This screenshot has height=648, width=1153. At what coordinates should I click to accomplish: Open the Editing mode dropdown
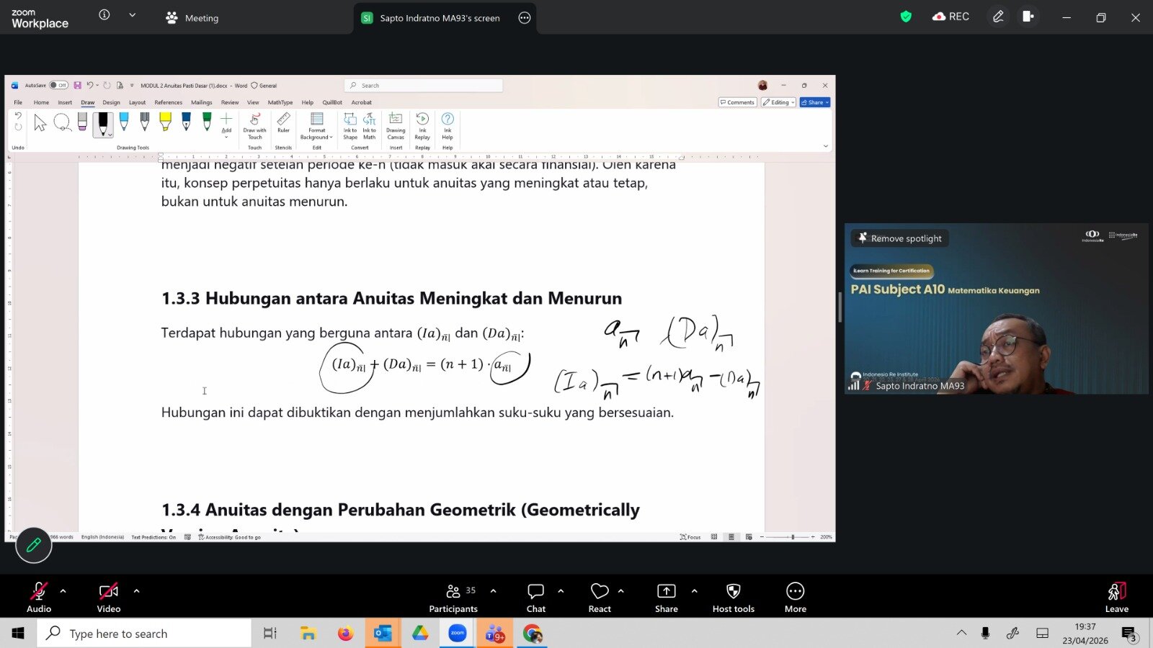coord(778,102)
